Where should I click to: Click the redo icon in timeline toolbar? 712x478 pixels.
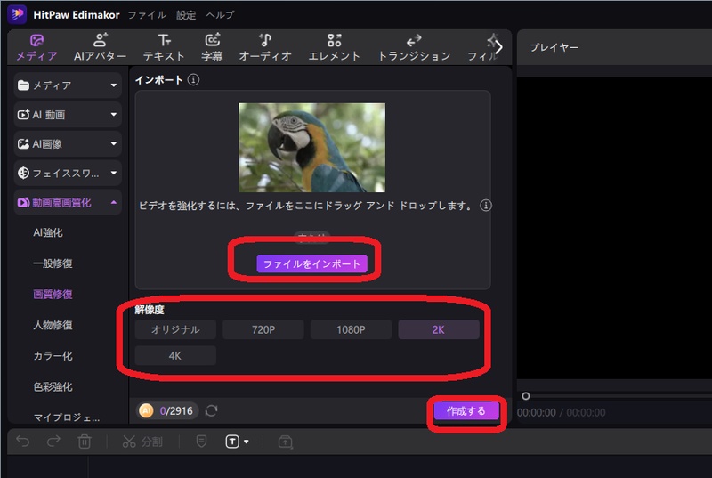(53, 442)
